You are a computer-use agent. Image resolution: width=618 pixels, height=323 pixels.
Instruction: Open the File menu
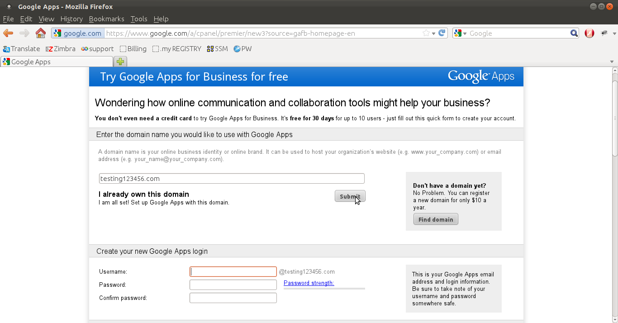pyautogui.click(x=9, y=19)
